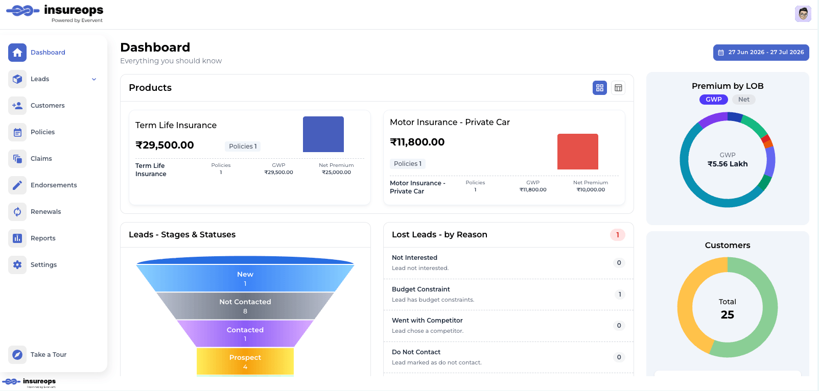Viewport: 819px width, 391px height.
Task: Click the Take a Tour link
Action: click(49, 355)
